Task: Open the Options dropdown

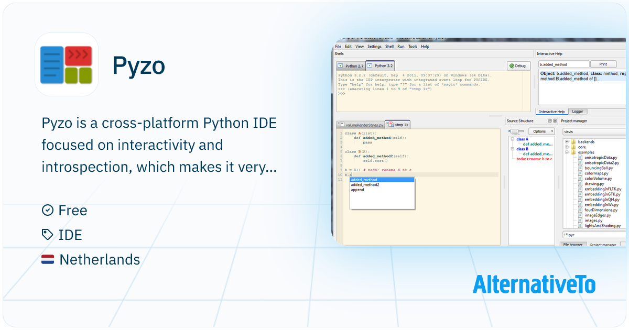Action: [541, 131]
